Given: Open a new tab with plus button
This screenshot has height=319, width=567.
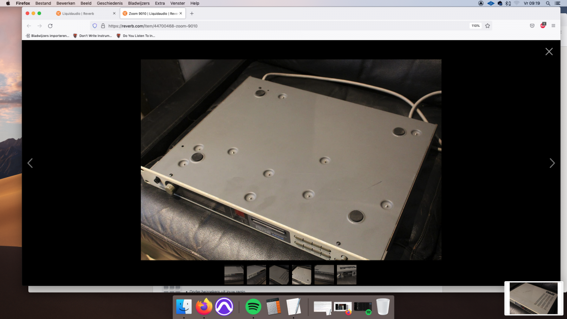Looking at the screenshot, I should tap(191, 14).
